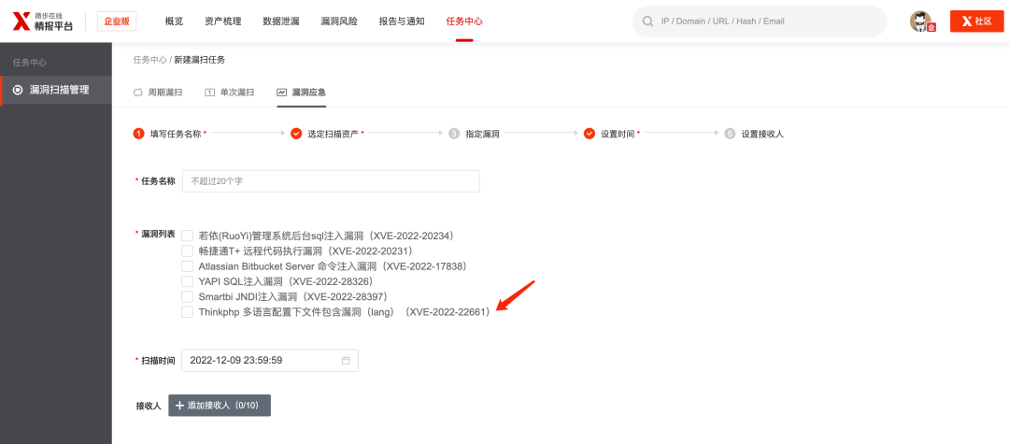Check Atlassian Bitbucket Server 命令注入漏洞 checkbox
1009x444 pixels.
click(187, 265)
